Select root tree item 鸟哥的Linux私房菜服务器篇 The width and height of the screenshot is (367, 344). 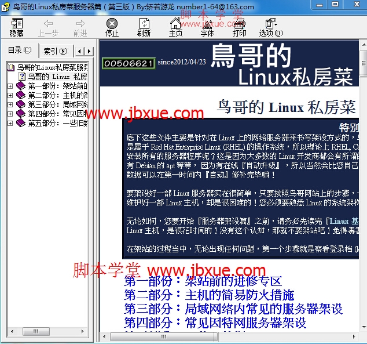(x=53, y=67)
